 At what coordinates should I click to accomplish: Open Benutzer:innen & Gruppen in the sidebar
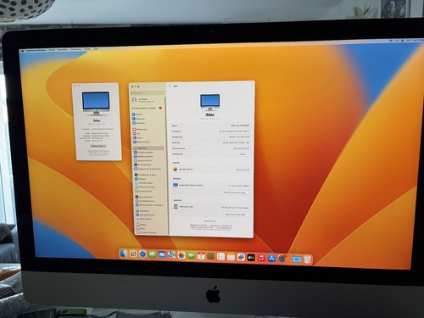(x=150, y=205)
